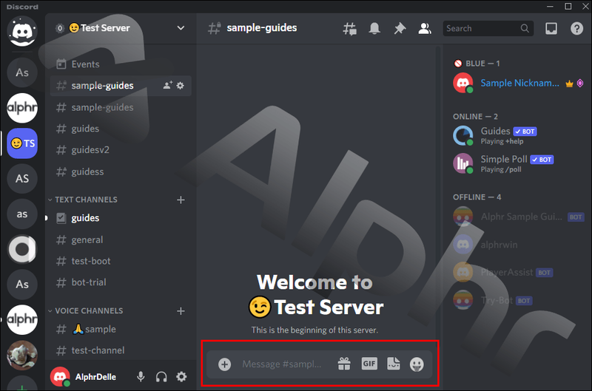Select the TS Test Server icon
This screenshot has height=391, width=592.
coord(22,143)
